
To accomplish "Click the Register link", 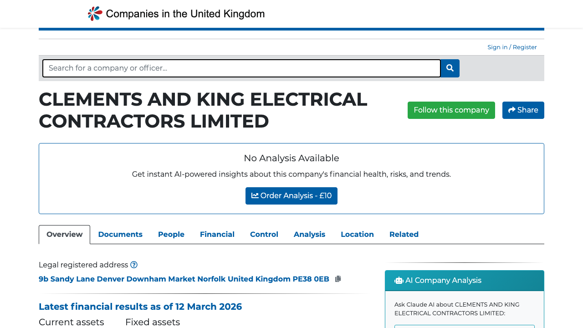I will click(x=524, y=47).
